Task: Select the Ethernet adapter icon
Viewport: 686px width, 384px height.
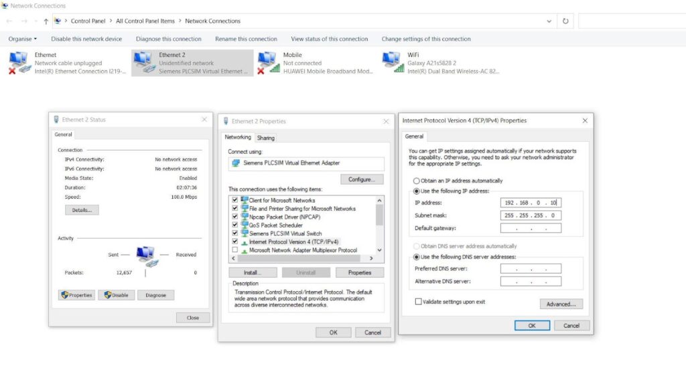Action: 19,62
